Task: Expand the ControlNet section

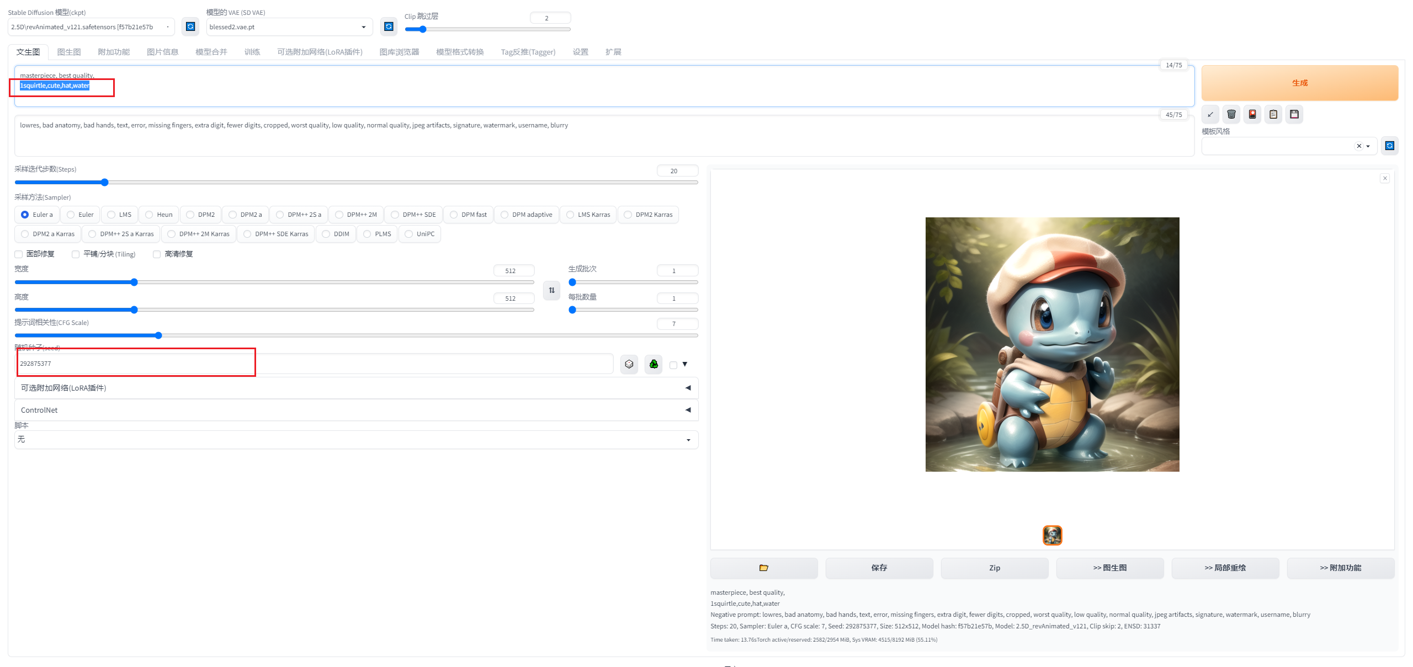Action: [356, 410]
